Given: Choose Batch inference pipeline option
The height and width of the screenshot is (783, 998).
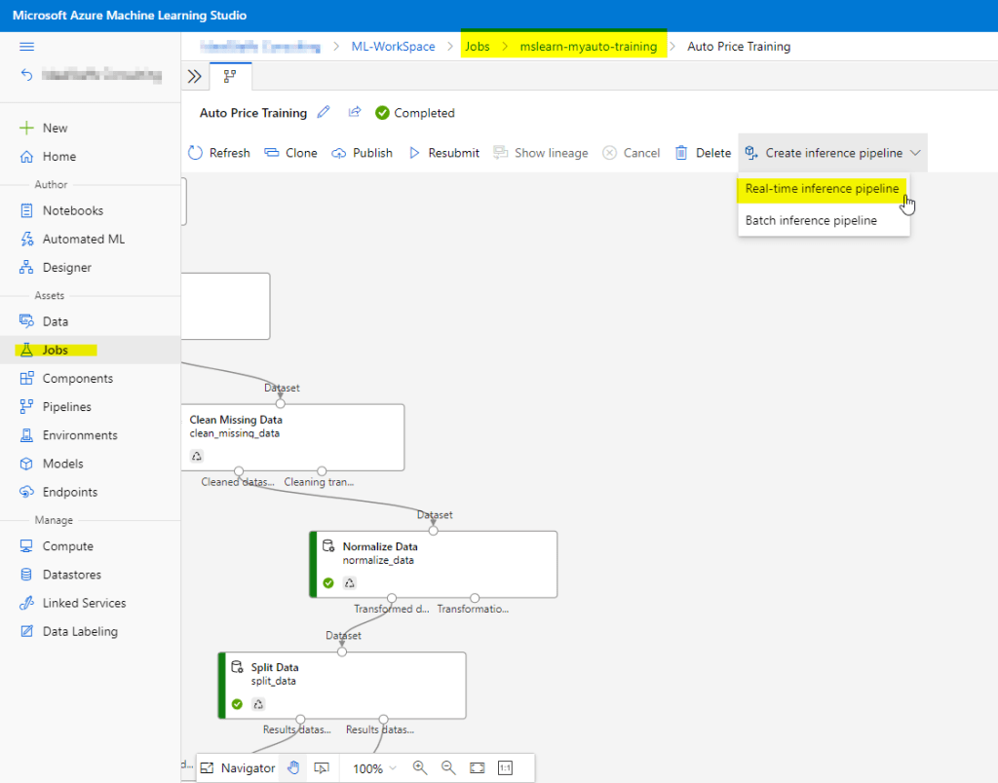Looking at the screenshot, I should tap(811, 220).
